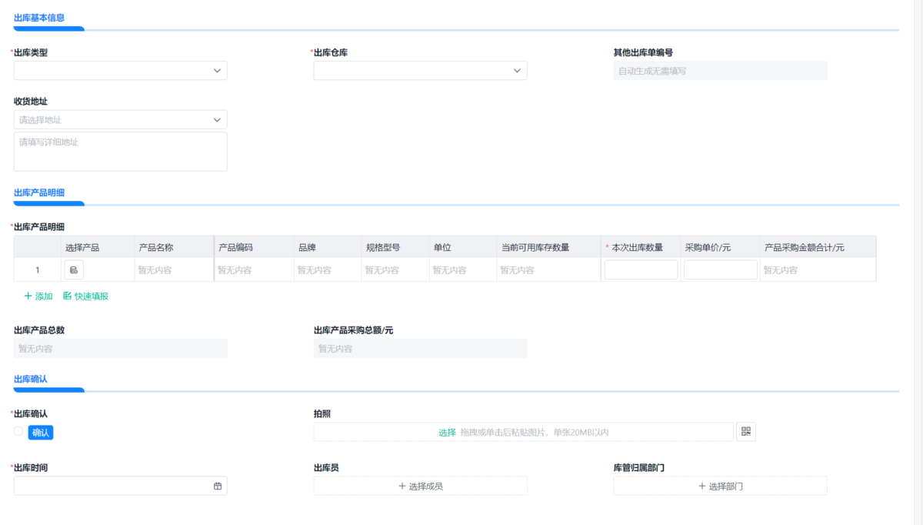Click the 请填写详细地址 text area

coord(120,152)
